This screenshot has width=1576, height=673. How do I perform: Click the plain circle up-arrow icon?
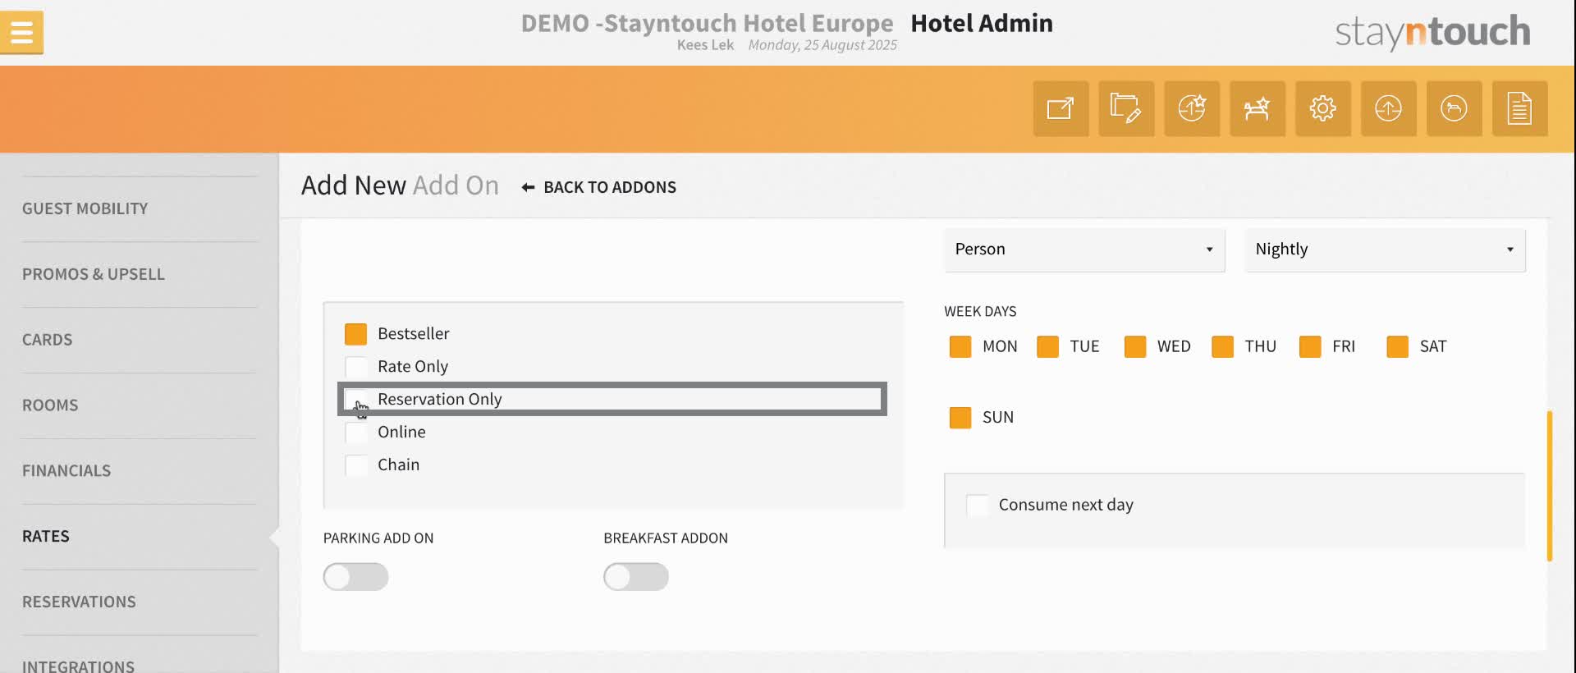1389,108
